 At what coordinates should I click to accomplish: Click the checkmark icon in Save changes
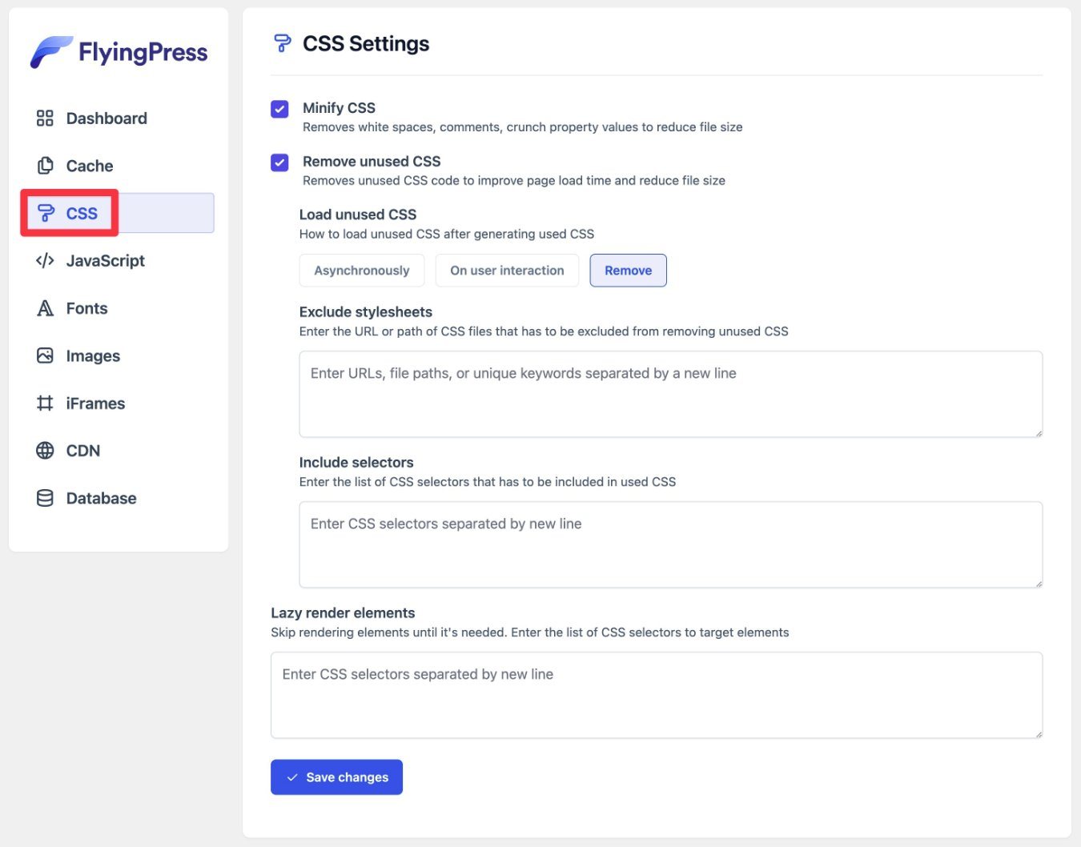[292, 777]
